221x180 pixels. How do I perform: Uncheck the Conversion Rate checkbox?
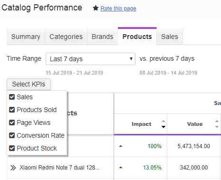(x=12, y=135)
